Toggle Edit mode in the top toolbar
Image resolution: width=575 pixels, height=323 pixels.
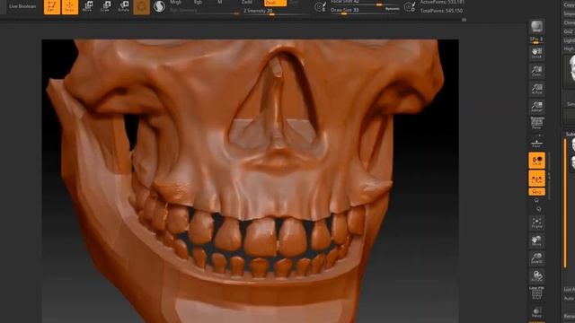pos(52,7)
